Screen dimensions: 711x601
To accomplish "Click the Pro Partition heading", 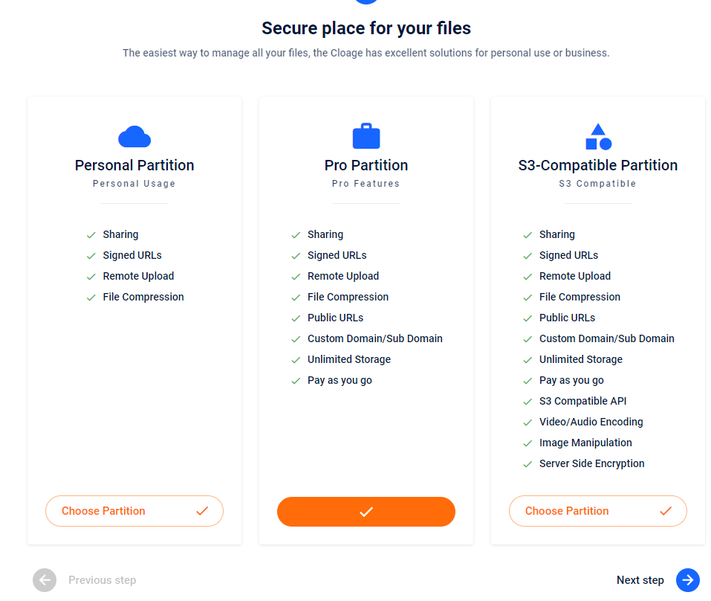I will [366, 165].
